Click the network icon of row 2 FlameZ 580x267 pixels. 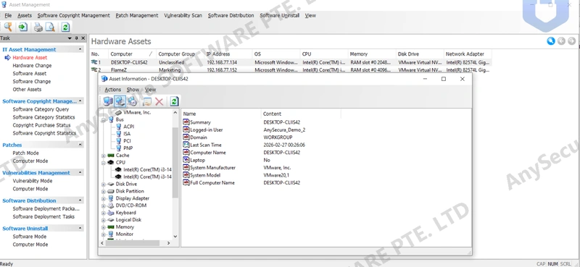[x=94, y=69]
